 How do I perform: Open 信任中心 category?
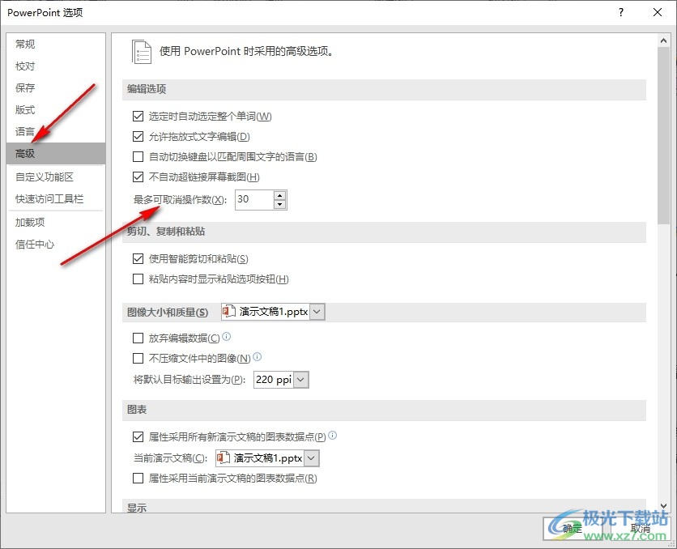[x=56, y=245]
